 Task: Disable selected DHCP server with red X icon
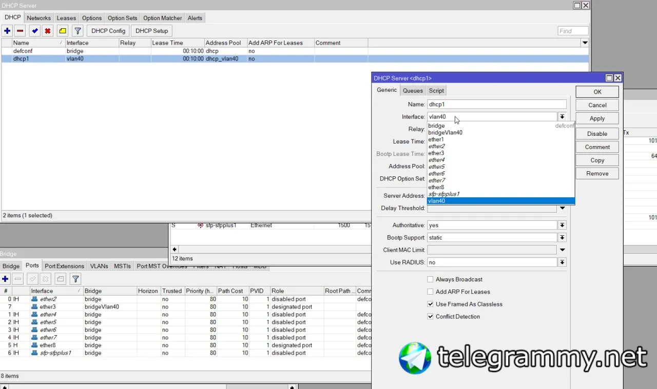[48, 31]
